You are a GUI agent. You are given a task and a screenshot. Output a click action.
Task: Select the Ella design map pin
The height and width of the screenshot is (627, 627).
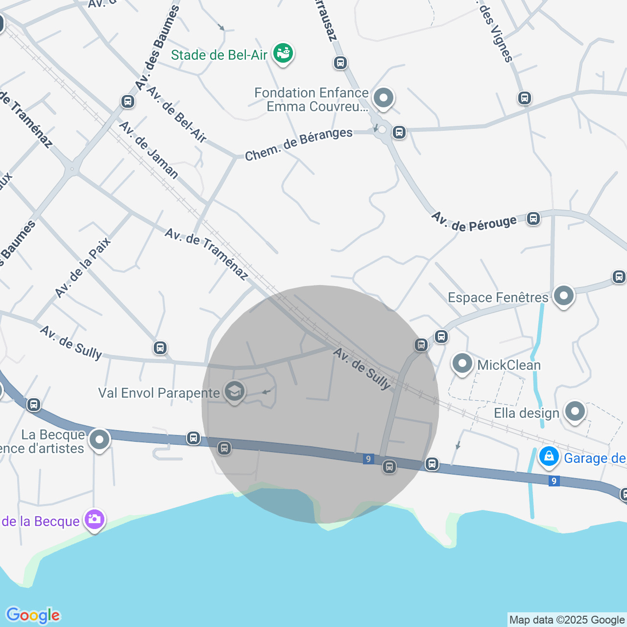point(575,412)
